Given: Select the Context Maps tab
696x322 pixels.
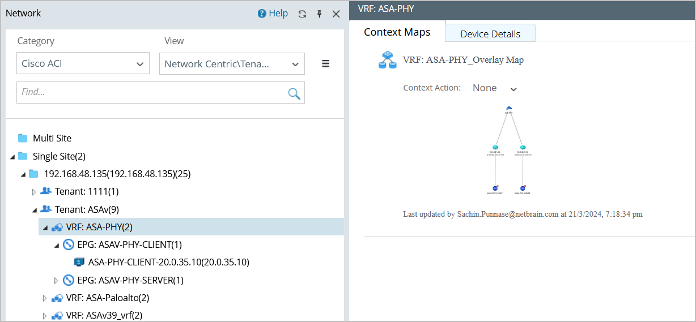Looking at the screenshot, I should [x=397, y=32].
